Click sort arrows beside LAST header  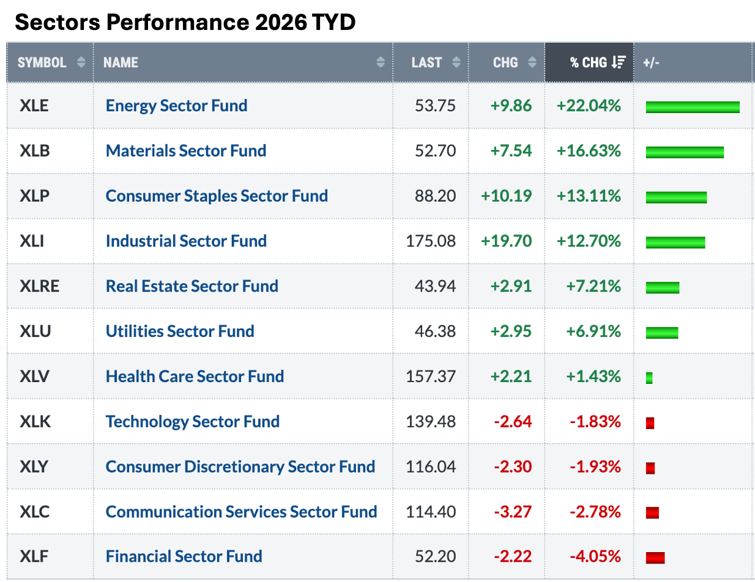[456, 62]
